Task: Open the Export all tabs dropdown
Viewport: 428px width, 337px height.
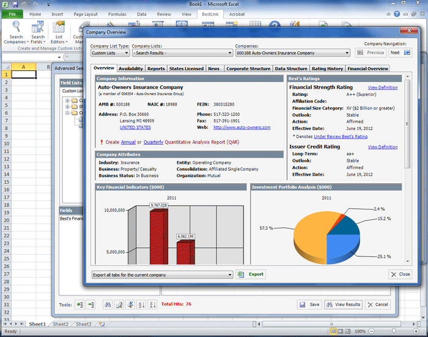Action: pyautogui.click(x=163, y=275)
